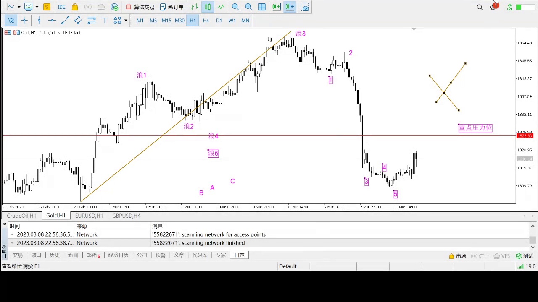Open the 交易 trade tab
The height and width of the screenshot is (302, 538).
point(18,255)
